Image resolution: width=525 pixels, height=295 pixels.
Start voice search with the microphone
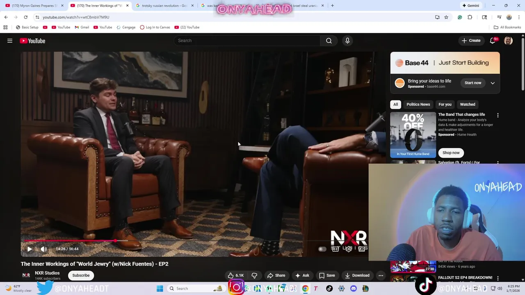click(x=347, y=41)
